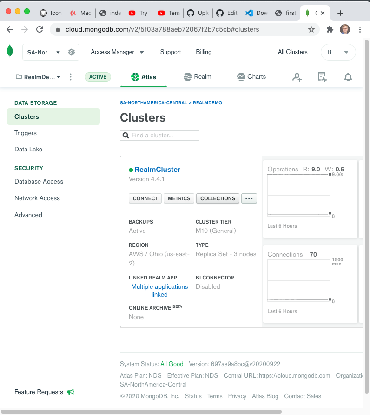Click the horizontal page scrollbar
This screenshot has width=370, height=415.
[141, 412]
